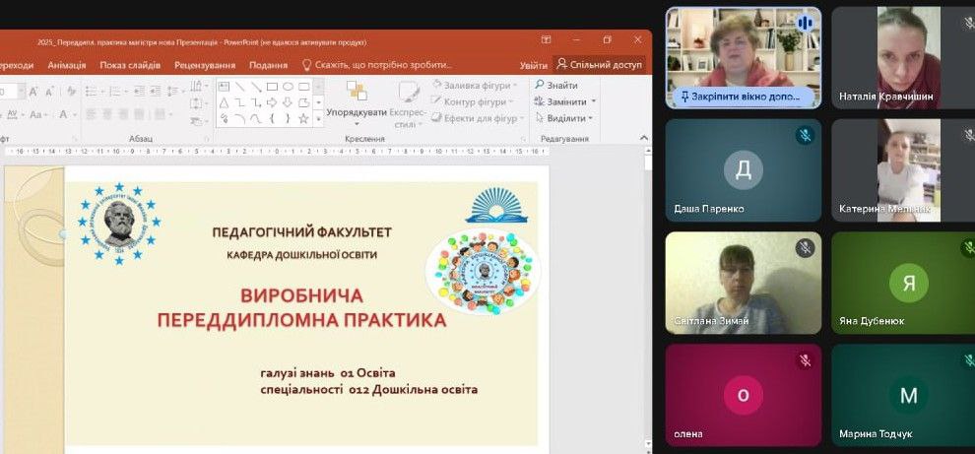Click muted mic icon on Даша Паренко tile
This screenshot has height=454, width=975.
coord(805,136)
